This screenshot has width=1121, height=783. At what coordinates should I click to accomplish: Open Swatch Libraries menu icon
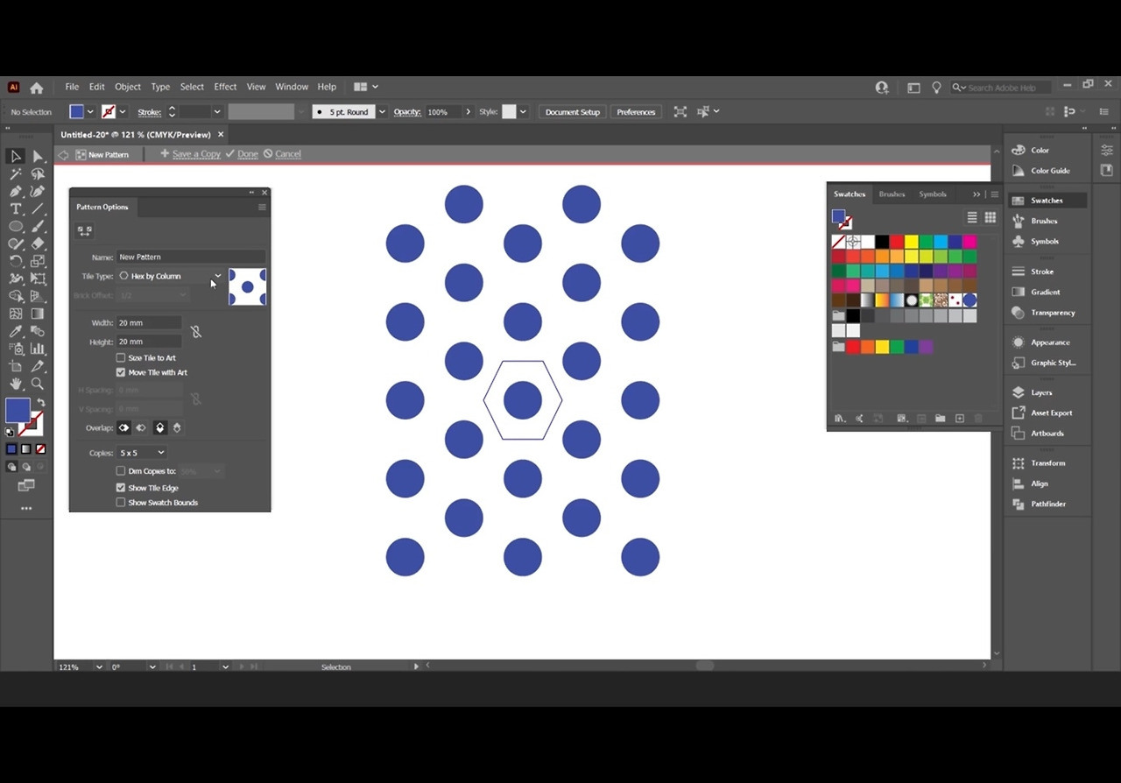(x=839, y=419)
